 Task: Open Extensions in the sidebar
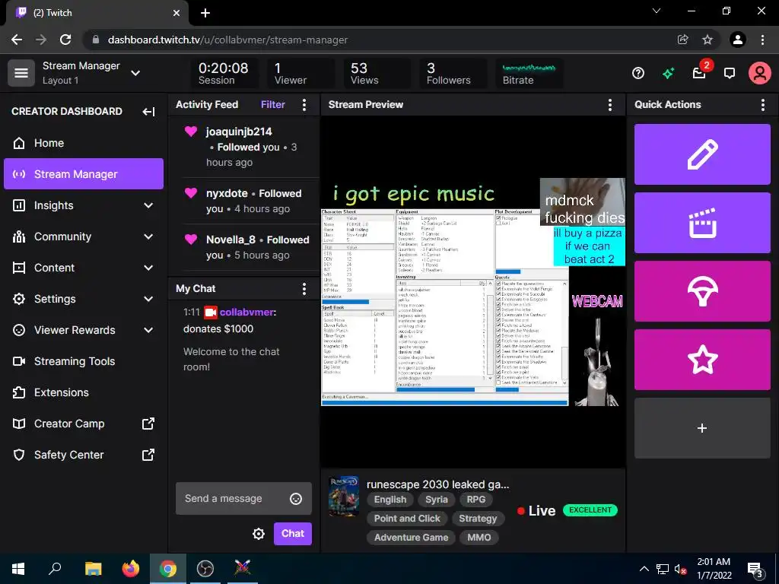pyautogui.click(x=84, y=392)
